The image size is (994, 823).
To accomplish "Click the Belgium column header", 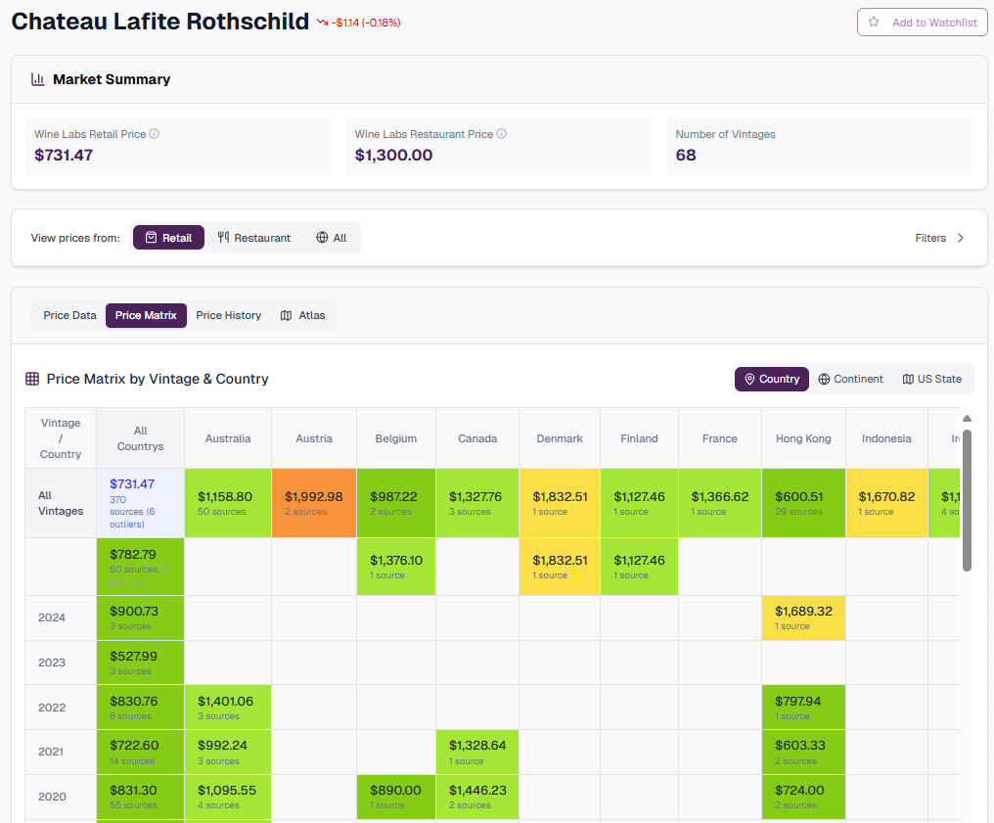I will point(396,438).
